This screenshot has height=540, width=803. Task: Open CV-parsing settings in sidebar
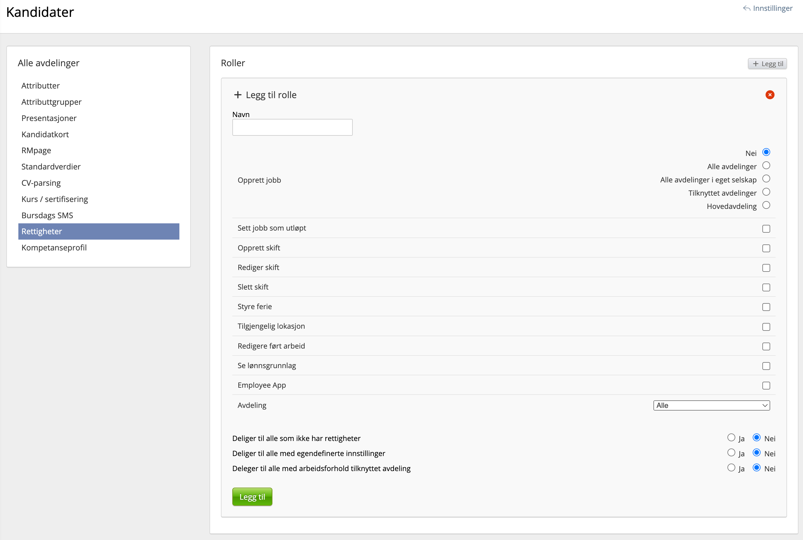tap(41, 183)
